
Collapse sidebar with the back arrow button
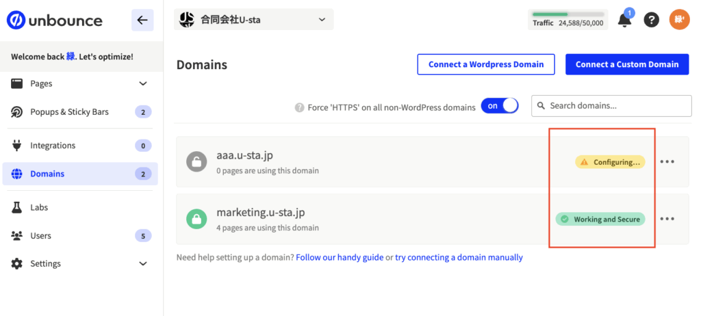[x=142, y=21]
